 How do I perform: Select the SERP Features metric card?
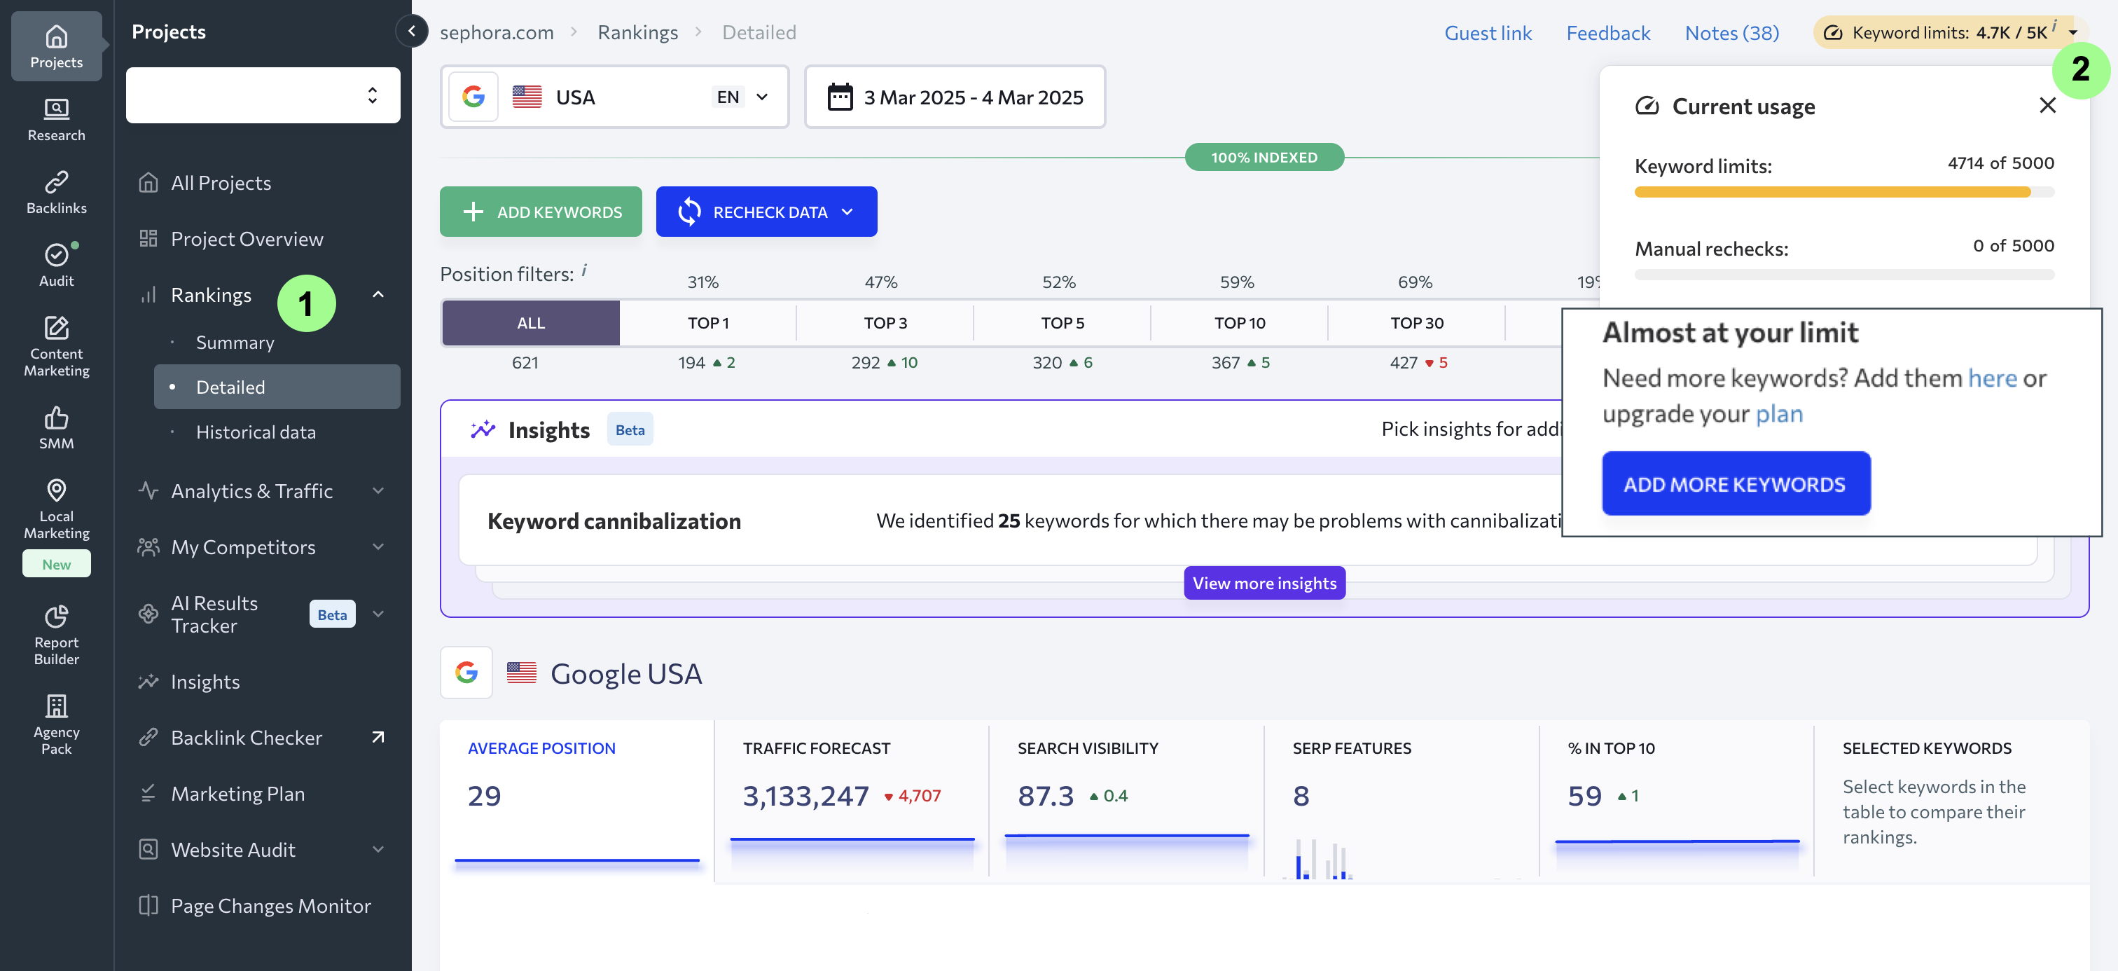1402,801
